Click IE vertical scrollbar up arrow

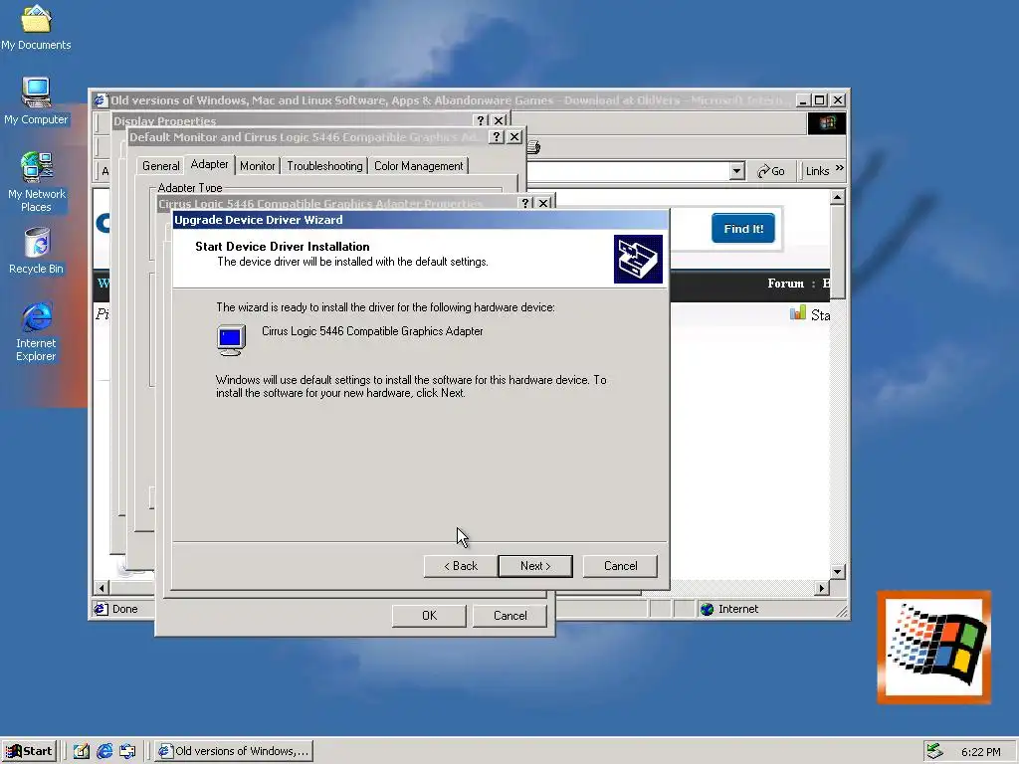(x=838, y=198)
